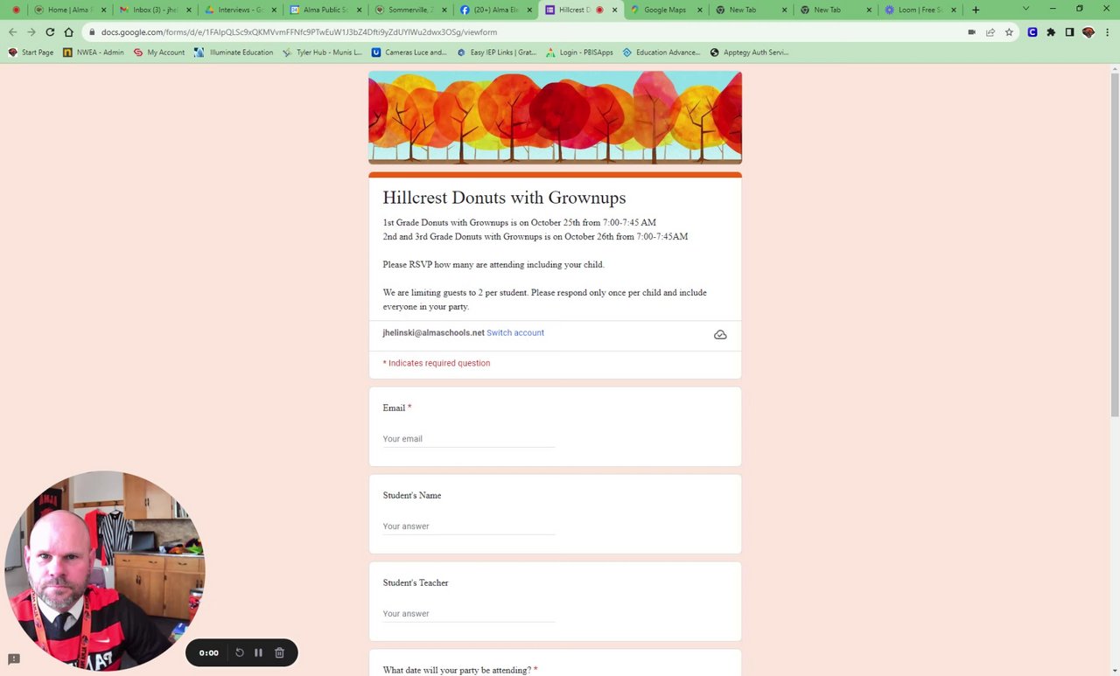Delete the Loom recording
Image resolution: width=1120 pixels, height=676 pixels.
coord(279,652)
